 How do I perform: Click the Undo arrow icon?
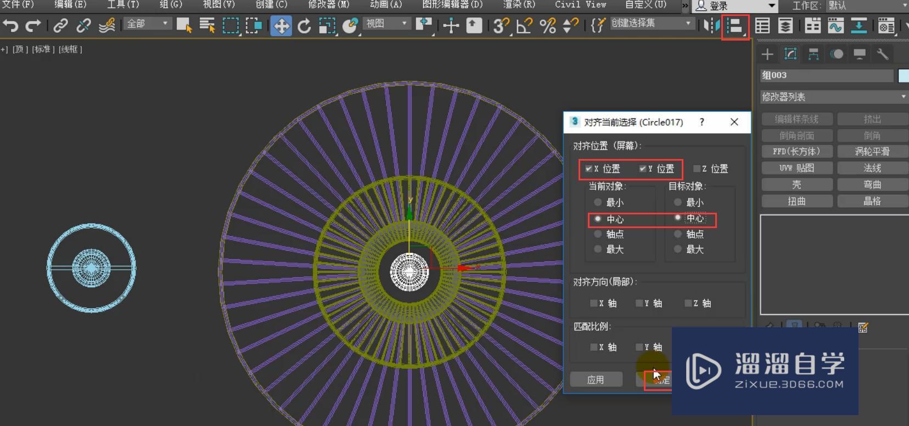pyautogui.click(x=10, y=25)
